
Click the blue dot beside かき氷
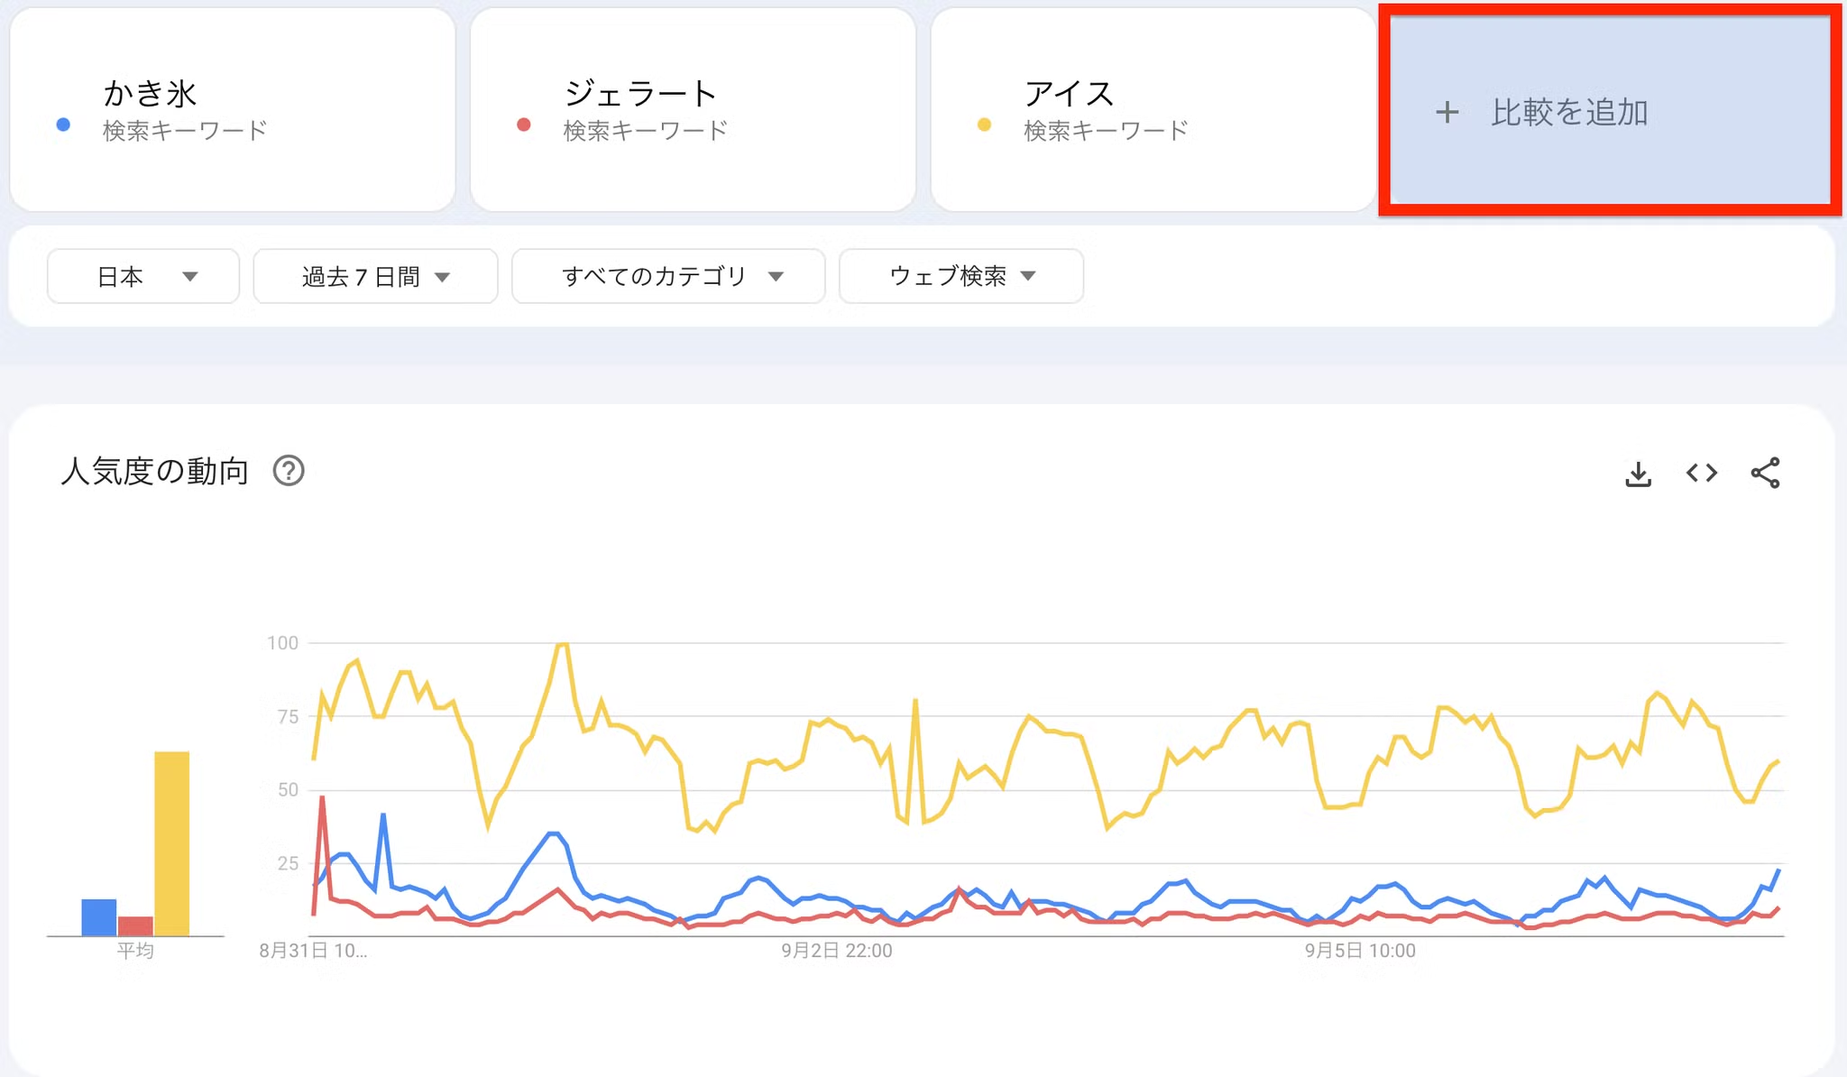click(x=63, y=125)
